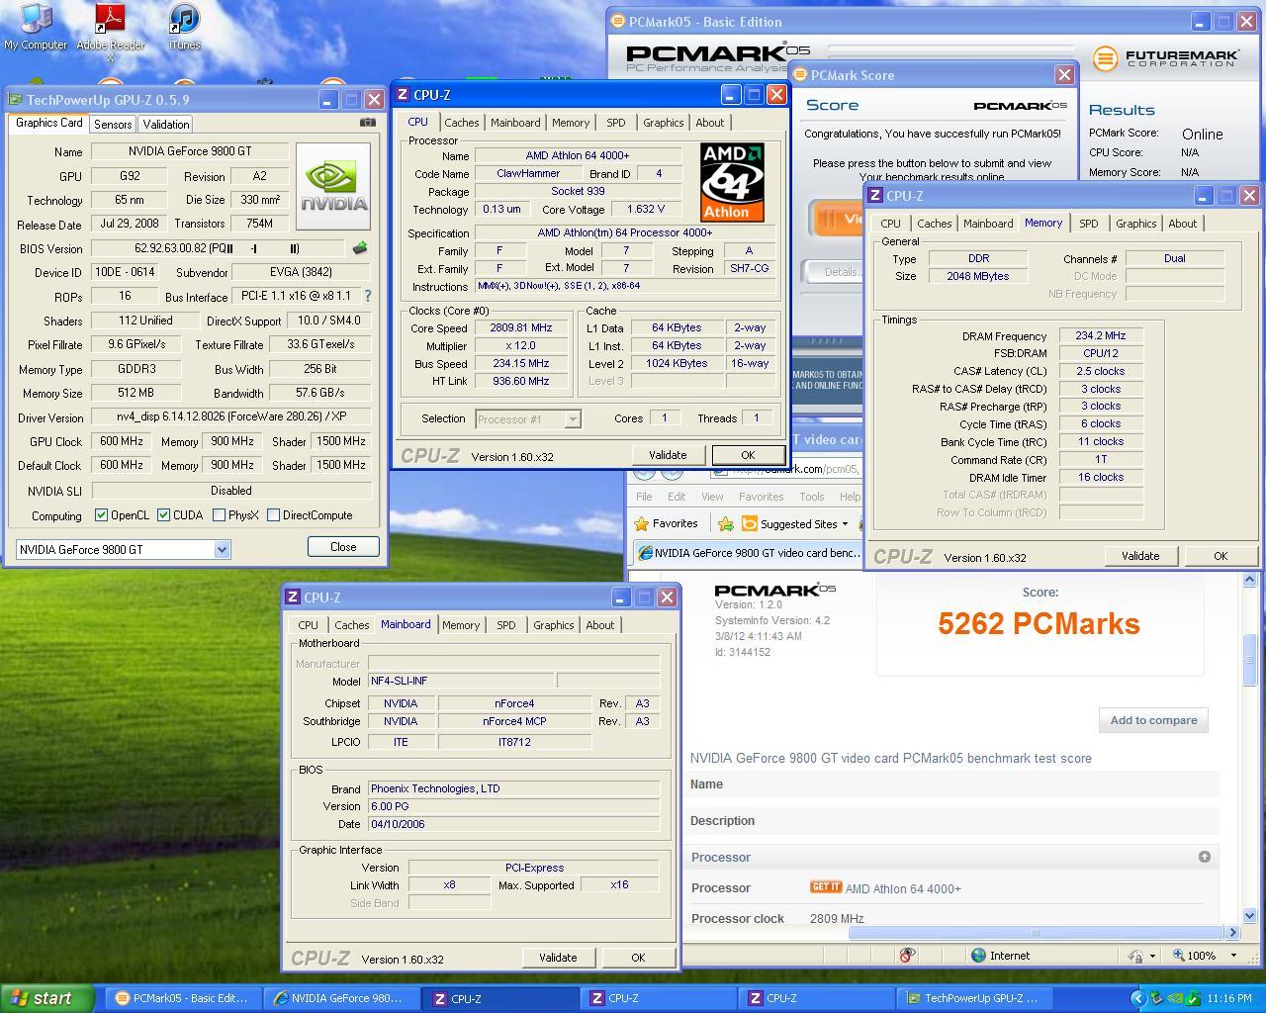
Task: Open zoom level dropdown arrow in browser
Action: click(x=1232, y=956)
